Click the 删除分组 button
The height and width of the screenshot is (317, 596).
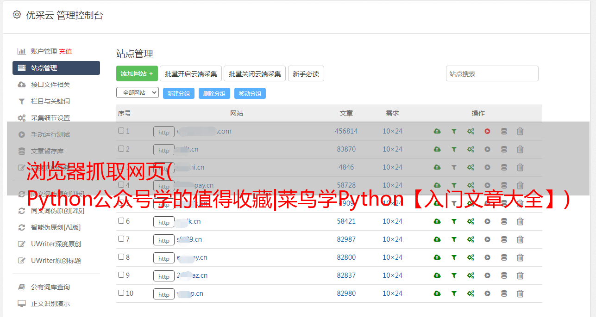click(214, 93)
